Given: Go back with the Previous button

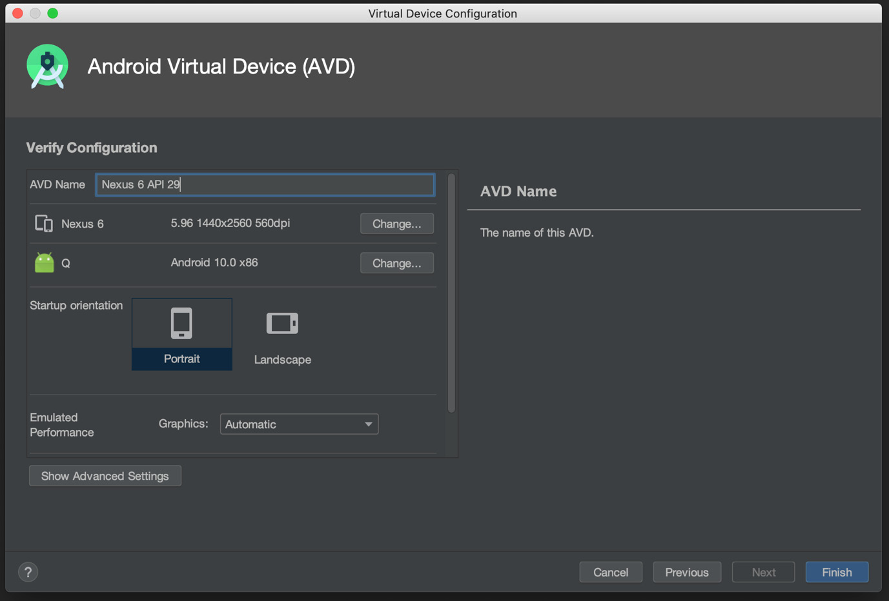Looking at the screenshot, I should 687,572.
